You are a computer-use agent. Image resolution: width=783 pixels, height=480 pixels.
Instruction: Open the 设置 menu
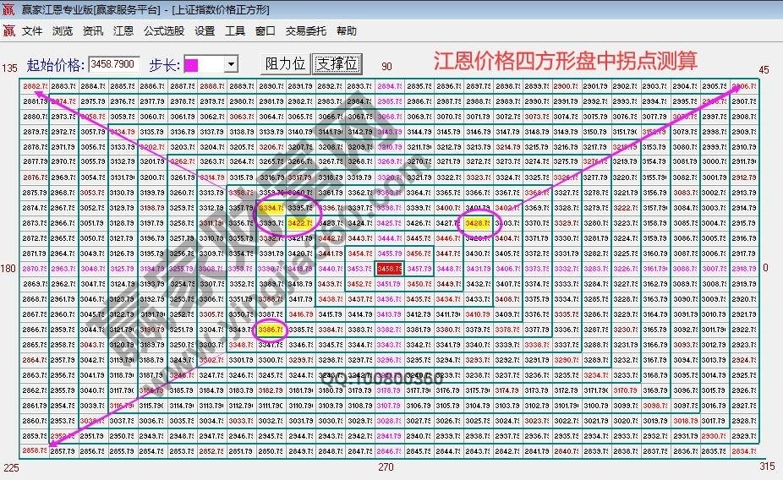click(205, 31)
